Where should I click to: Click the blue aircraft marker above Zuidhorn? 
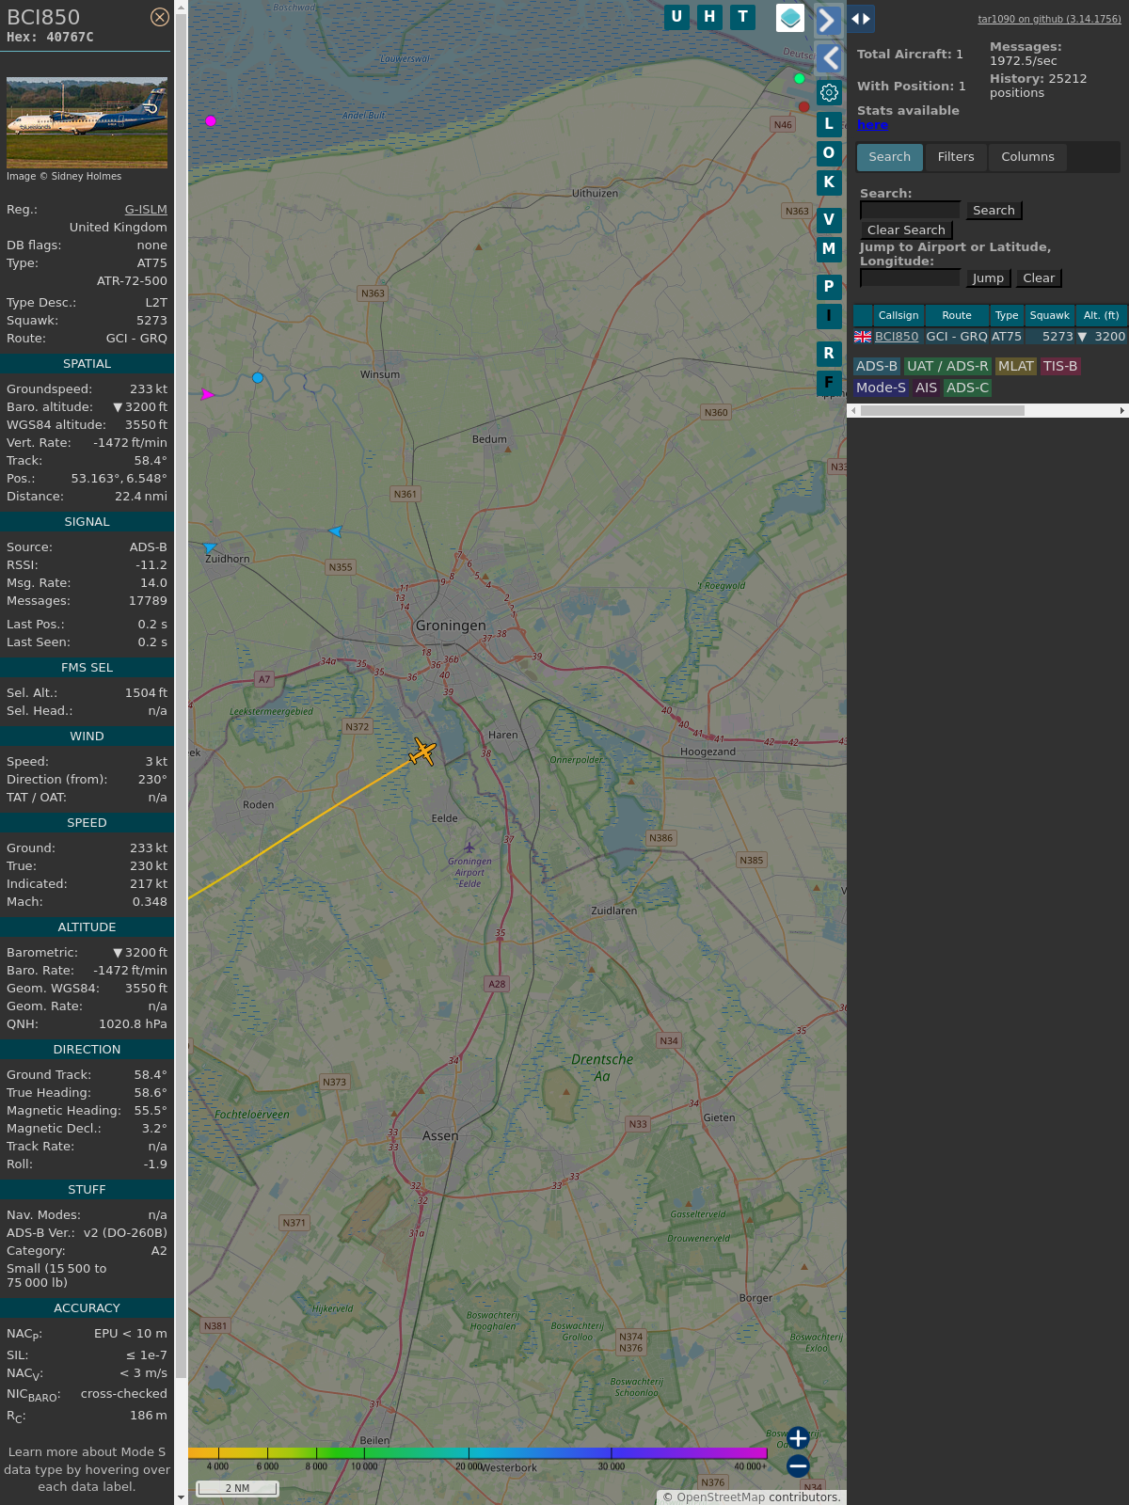tap(210, 547)
